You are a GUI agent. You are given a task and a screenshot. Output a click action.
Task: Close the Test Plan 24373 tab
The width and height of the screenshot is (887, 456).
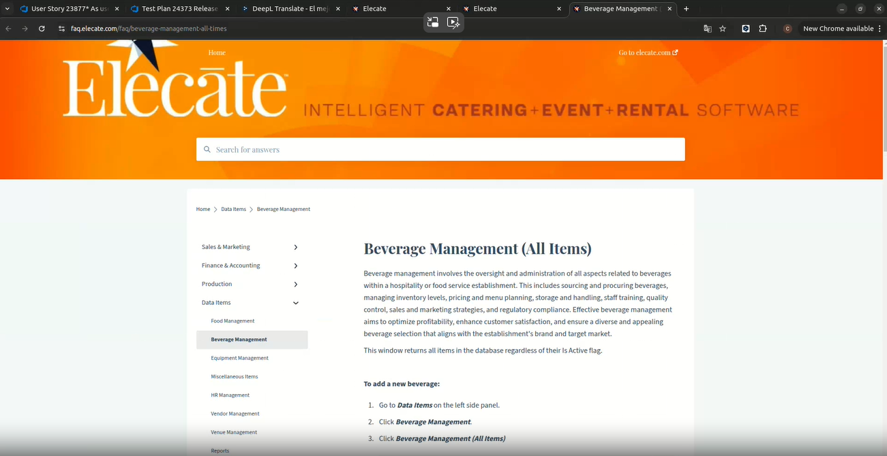[x=227, y=9]
